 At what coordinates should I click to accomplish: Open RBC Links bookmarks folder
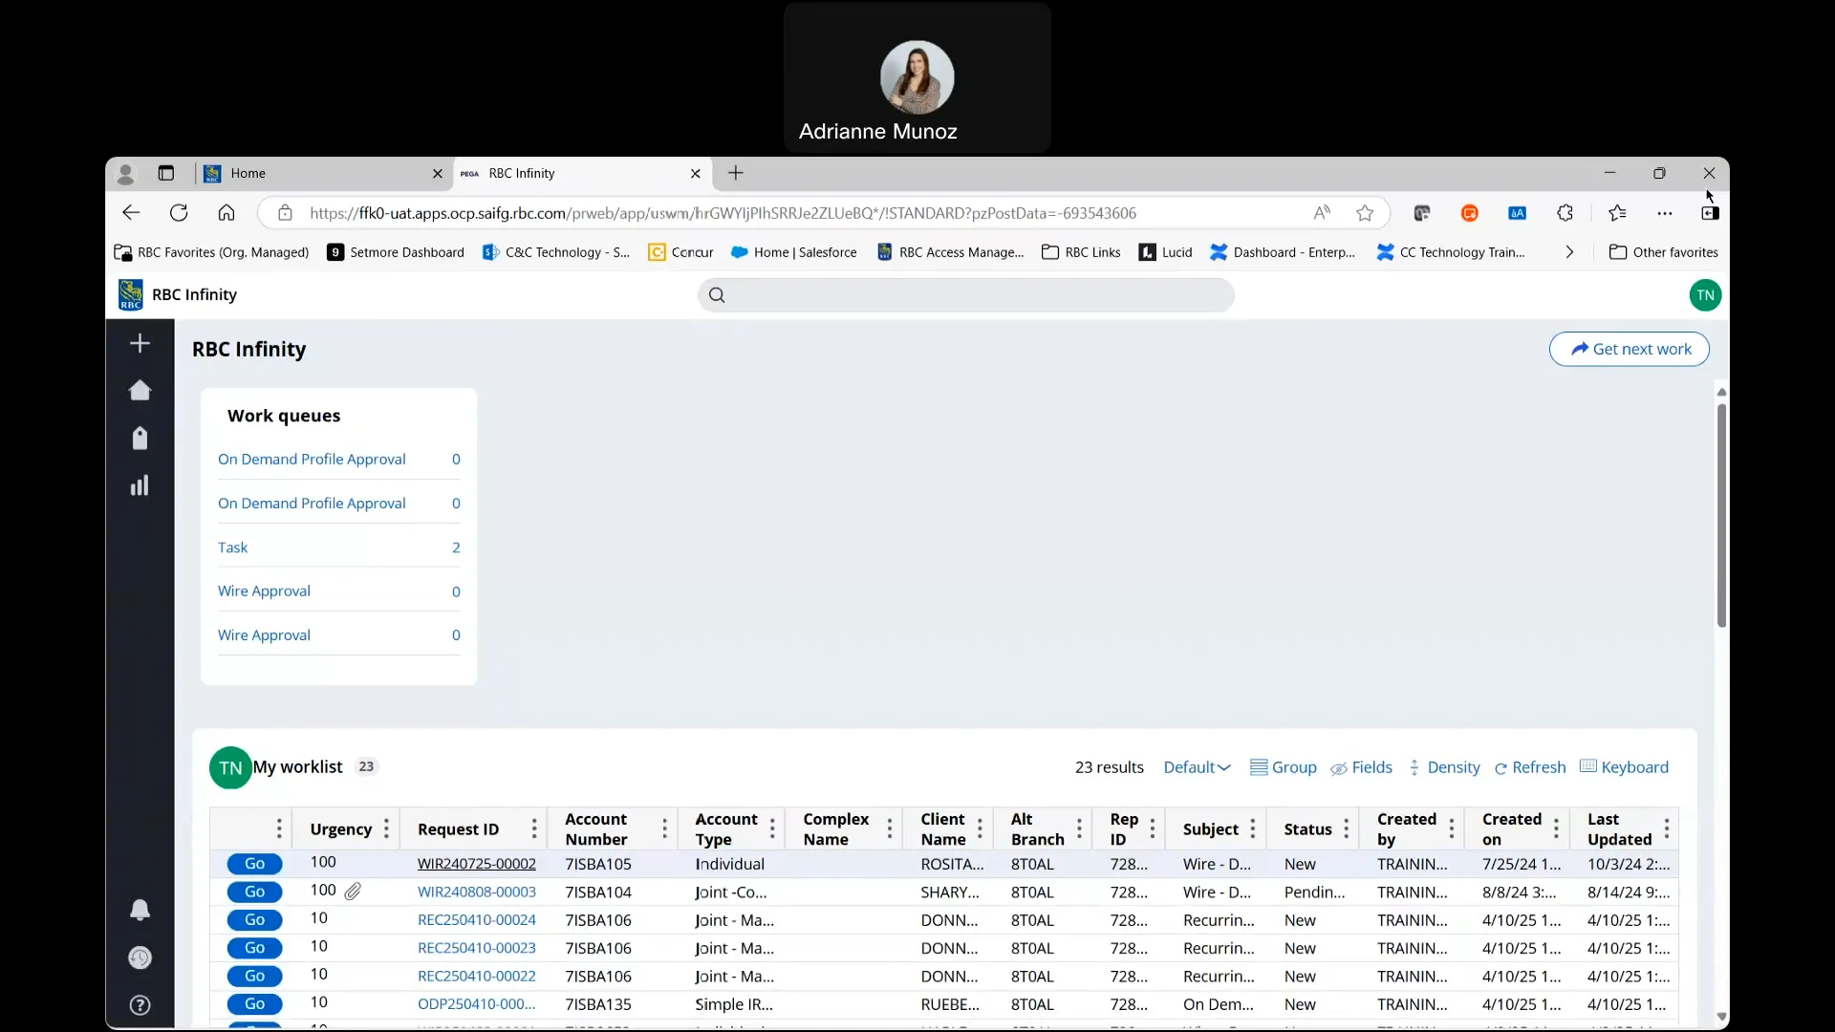1081,252
